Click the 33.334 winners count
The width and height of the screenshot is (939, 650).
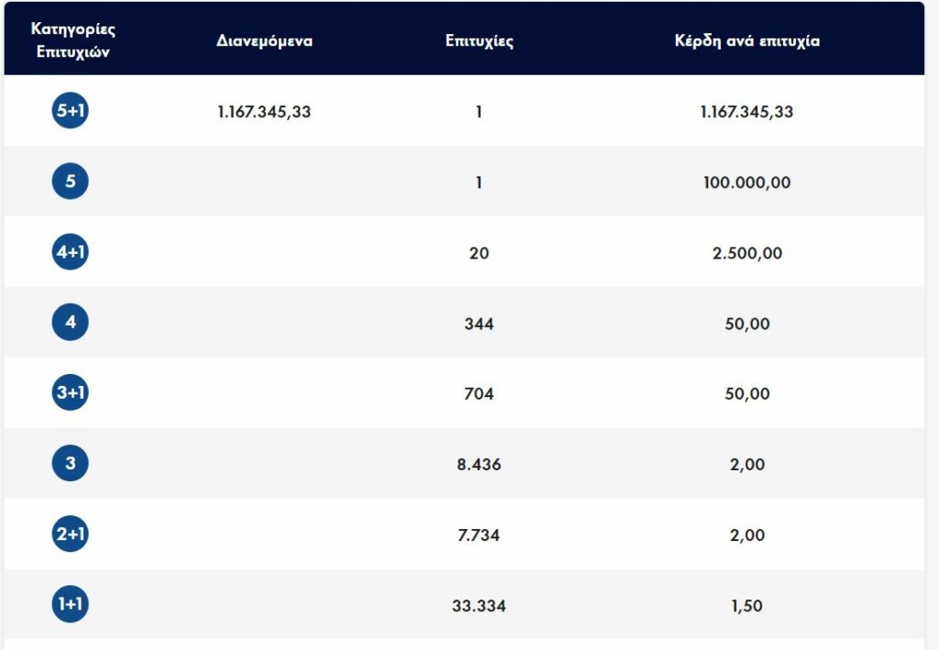(479, 606)
